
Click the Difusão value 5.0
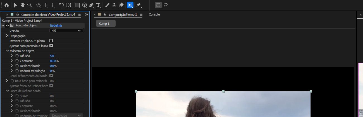52,56
